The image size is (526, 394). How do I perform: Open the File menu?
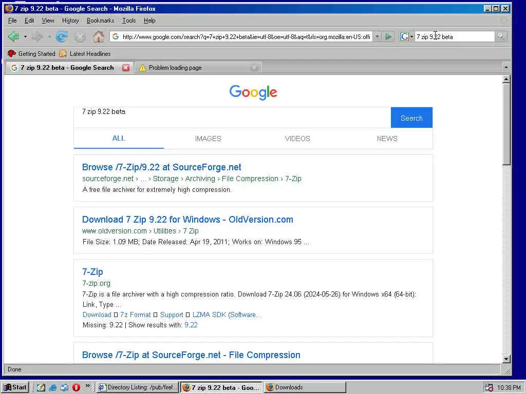(x=12, y=21)
